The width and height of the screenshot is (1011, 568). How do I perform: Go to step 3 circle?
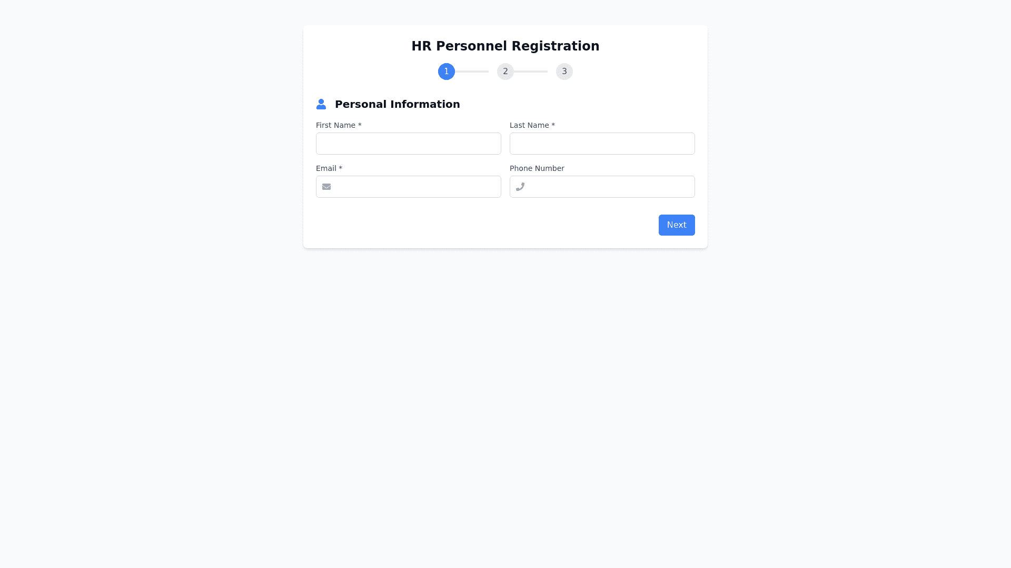(564, 72)
